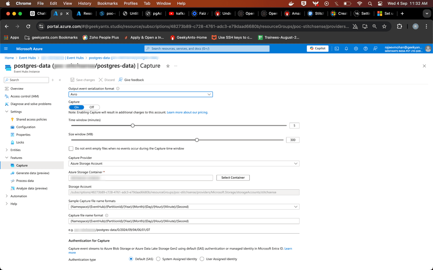Select Overview in the resource menu
Viewport: 433px width, 270px height.
pos(17,88)
